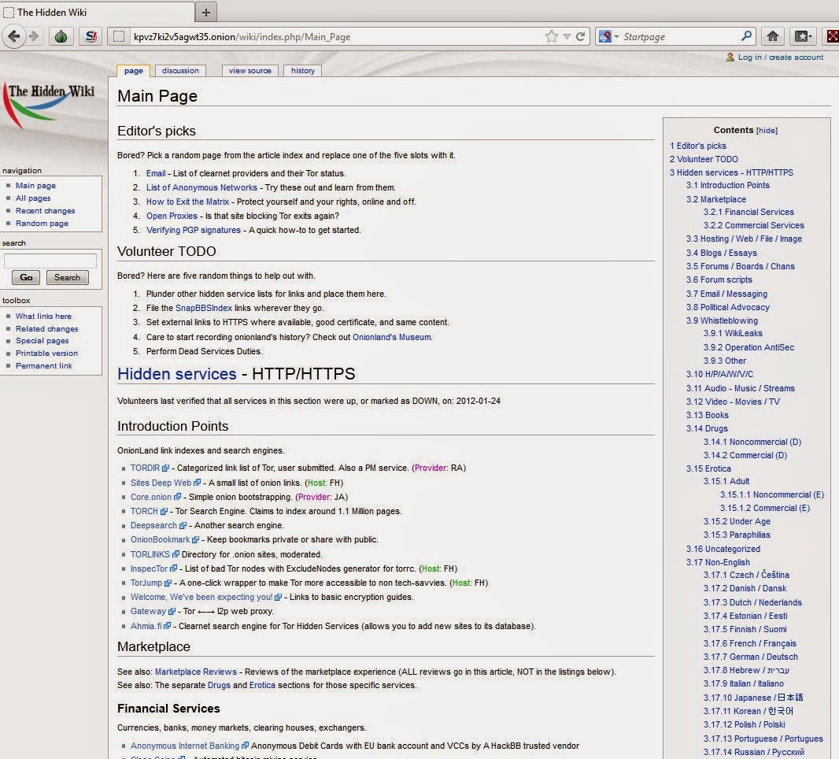Open Random page in navigation
Viewport: 839px width, 759px height.
pos(42,223)
